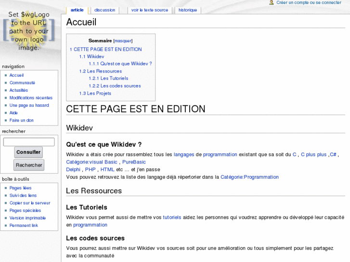
Task: Open the voir le texte source tab
Action: 150,10
